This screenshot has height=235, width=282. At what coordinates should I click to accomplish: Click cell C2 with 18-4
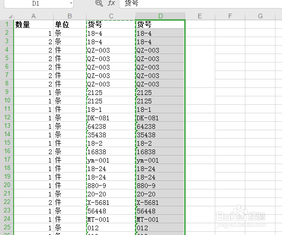(111, 33)
